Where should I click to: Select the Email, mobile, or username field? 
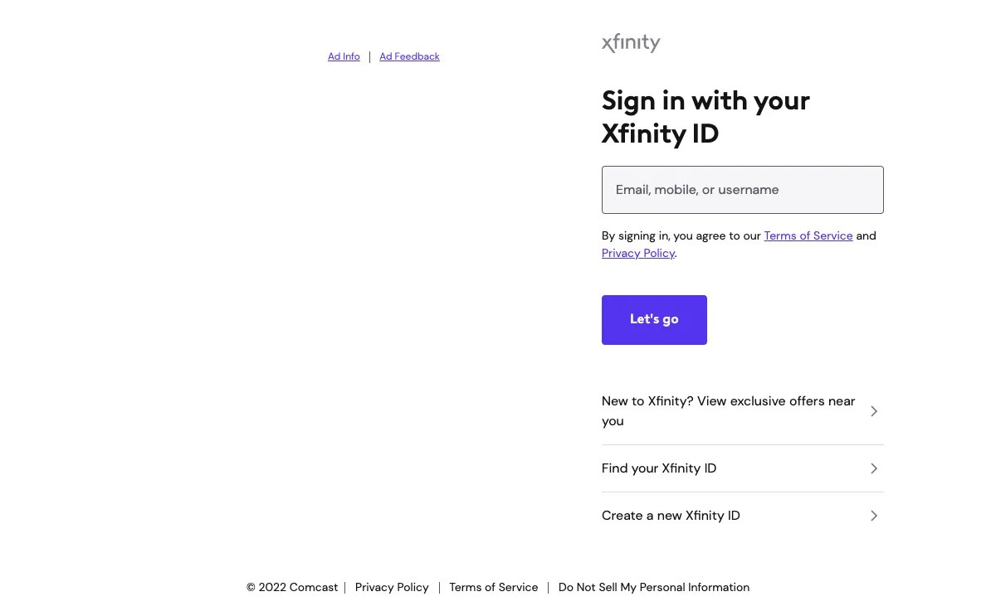(x=742, y=189)
